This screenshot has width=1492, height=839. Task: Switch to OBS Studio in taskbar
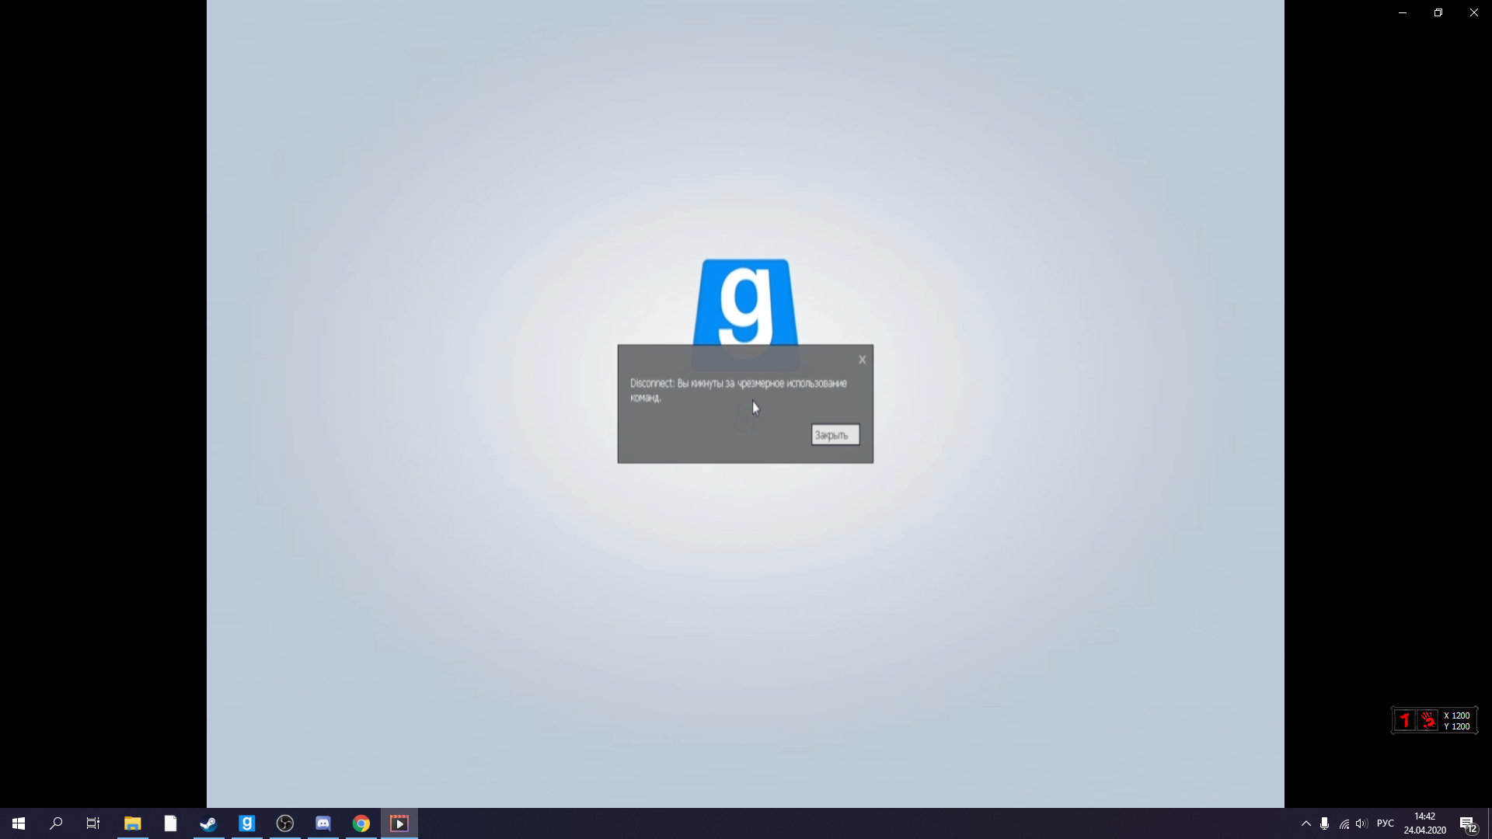coord(284,823)
